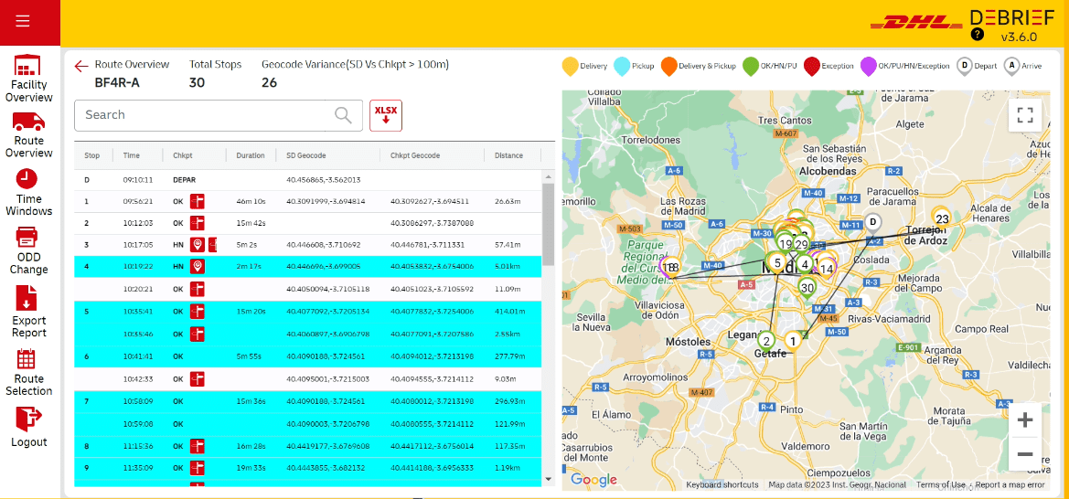Click the OK/HN/PU green legend marker

click(x=751, y=66)
